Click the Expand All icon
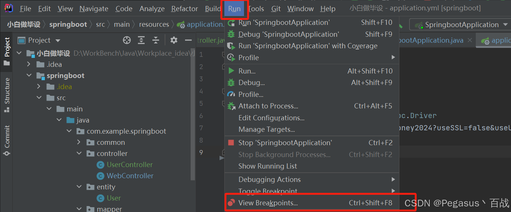This screenshot has height=212, width=511. click(x=141, y=40)
